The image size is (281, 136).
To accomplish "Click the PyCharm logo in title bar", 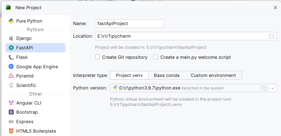I will tap(8, 8).
